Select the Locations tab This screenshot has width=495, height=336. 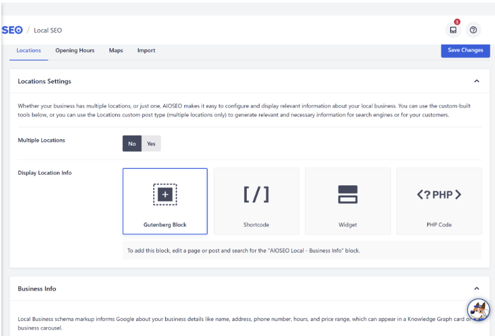pyautogui.click(x=28, y=51)
